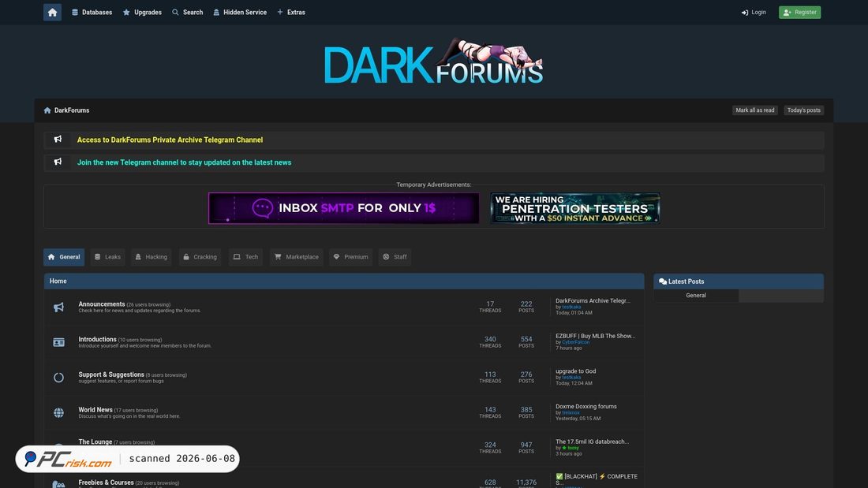Image resolution: width=868 pixels, height=488 pixels.
Task: Open the Upgrades menu item
Action: pyautogui.click(x=142, y=12)
